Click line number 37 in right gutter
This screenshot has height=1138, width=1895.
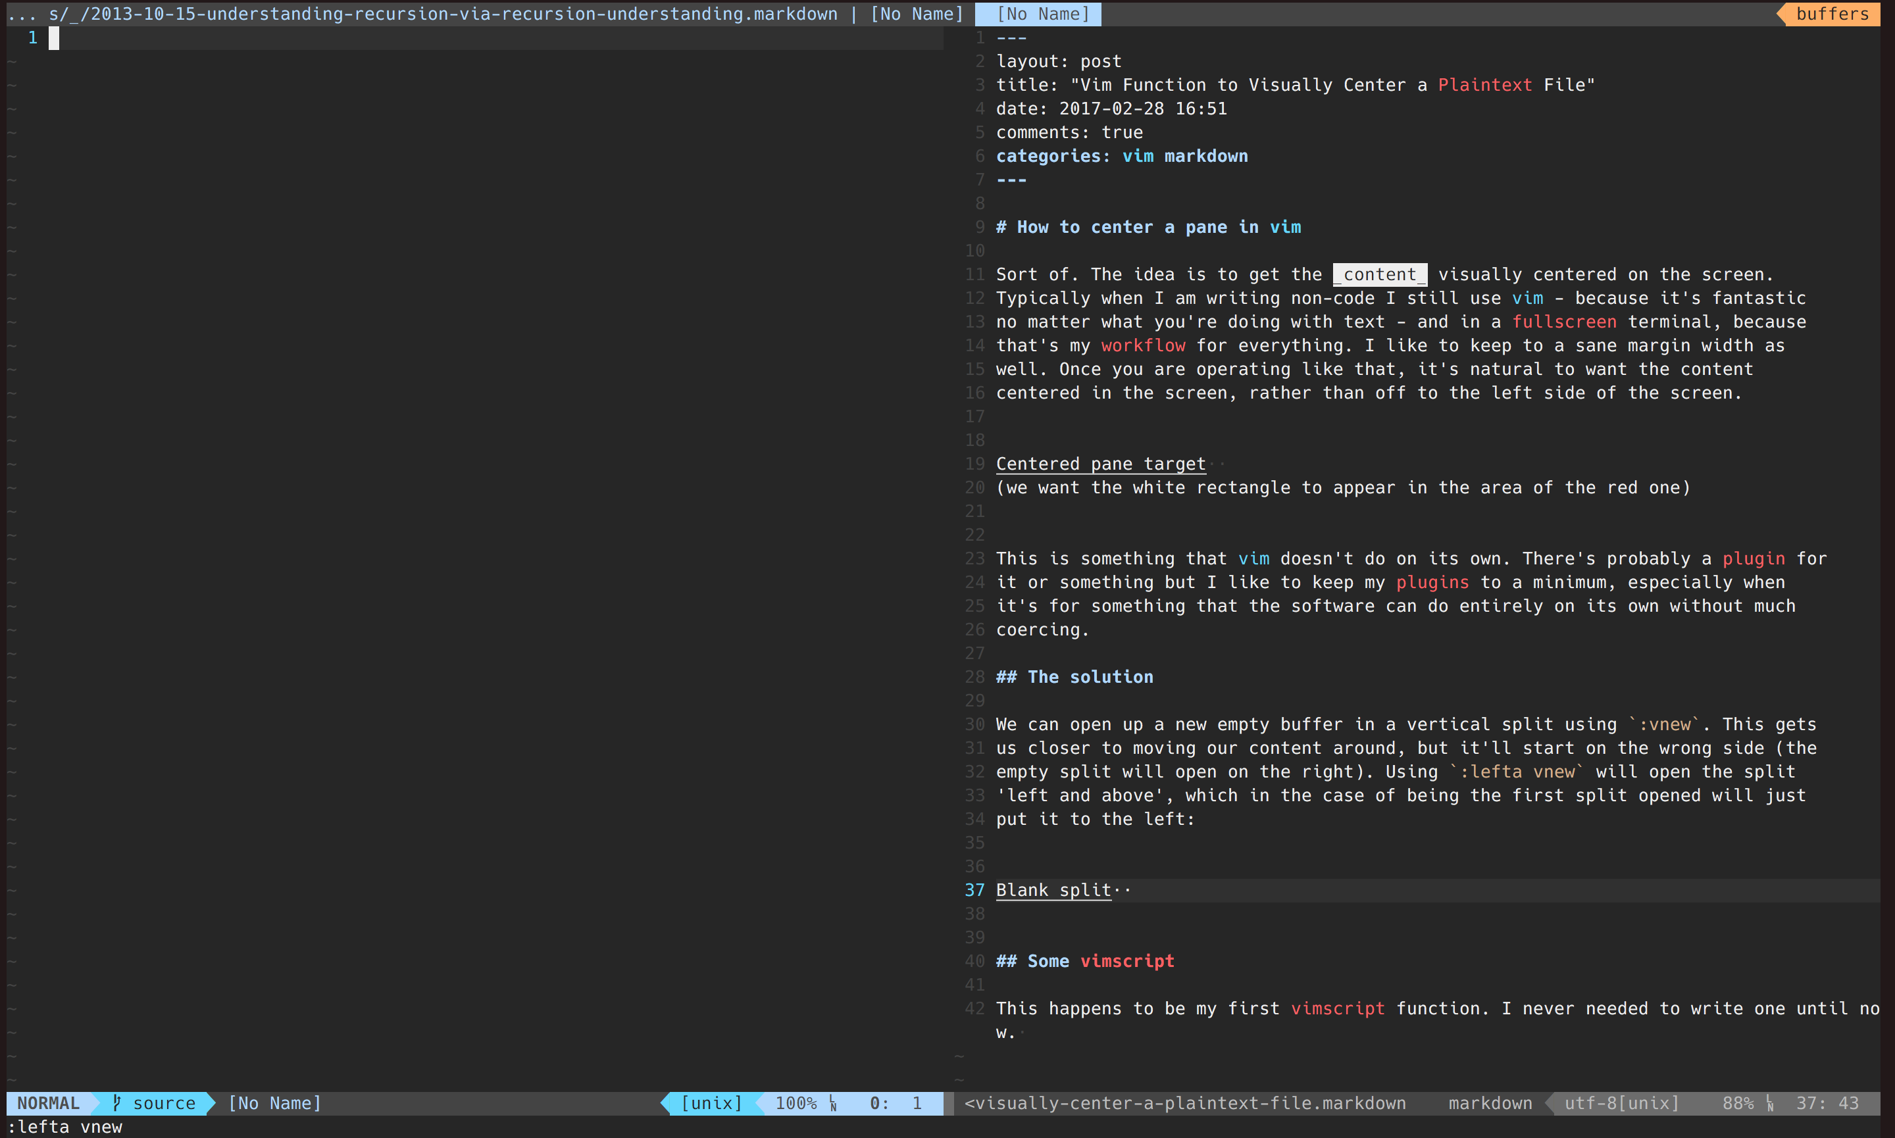(x=974, y=890)
